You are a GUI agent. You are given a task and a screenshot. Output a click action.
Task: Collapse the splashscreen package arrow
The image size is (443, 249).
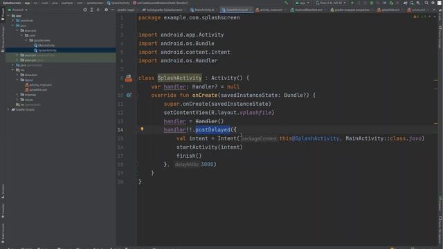tap(26, 40)
